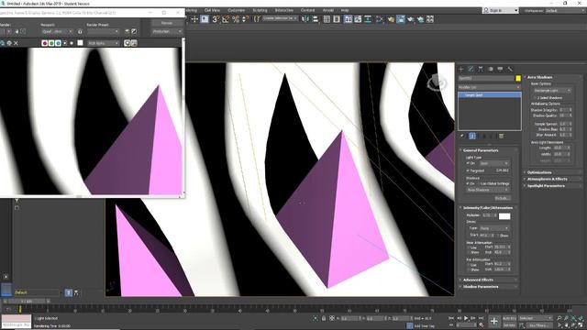
Task: Click the Spinner Snap toggle icon
Action: 246,19
